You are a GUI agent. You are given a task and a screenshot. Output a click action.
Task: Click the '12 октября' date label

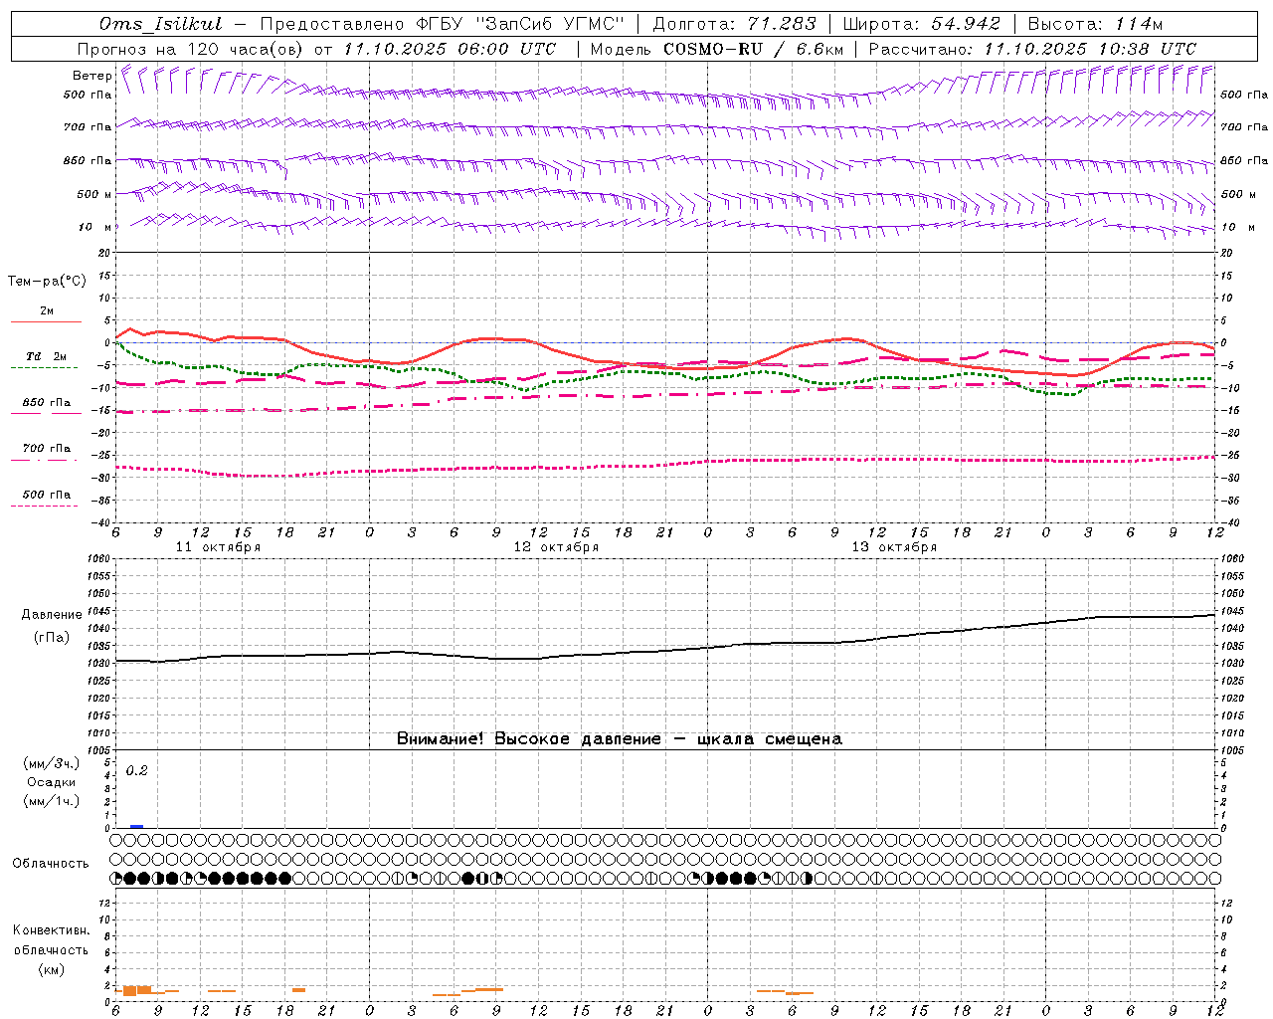tap(556, 547)
